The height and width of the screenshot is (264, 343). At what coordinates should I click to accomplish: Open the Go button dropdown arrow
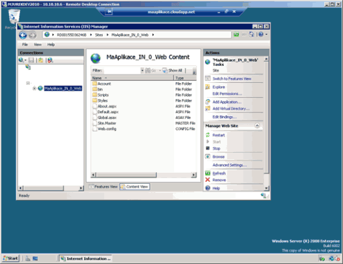point(160,71)
